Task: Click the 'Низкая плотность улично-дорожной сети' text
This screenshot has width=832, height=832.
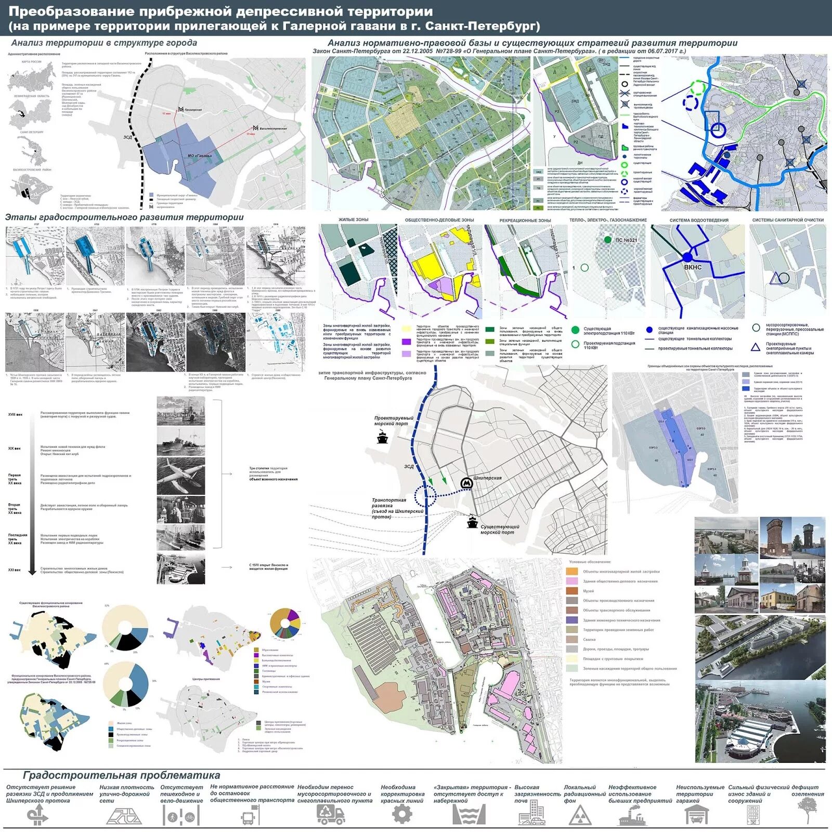Action: pyautogui.click(x=127, y=794)
